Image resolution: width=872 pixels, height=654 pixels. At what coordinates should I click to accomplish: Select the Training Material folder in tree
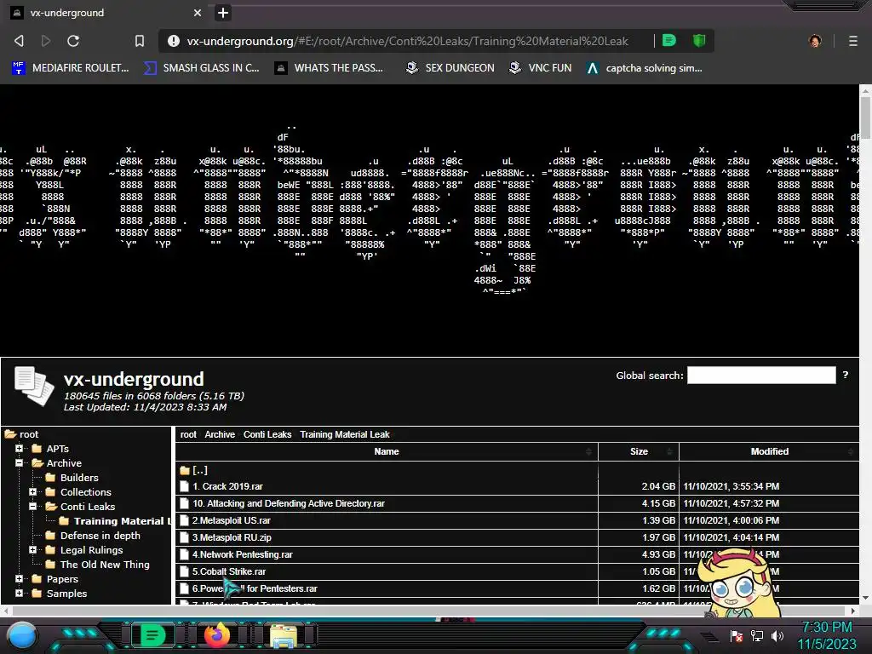point(123,521)
